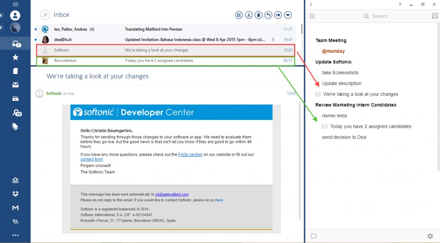The image size is (440, 243).
Task: Click the Softonic sender name in message header
Action: (x=54, y=93)
